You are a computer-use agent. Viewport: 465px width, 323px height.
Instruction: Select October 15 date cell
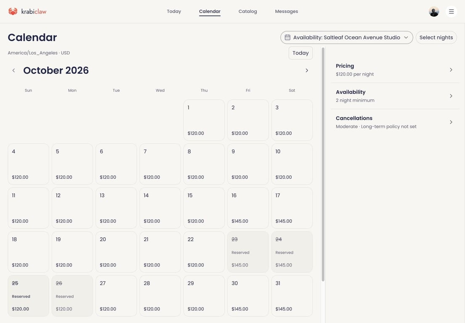point(204,208)
